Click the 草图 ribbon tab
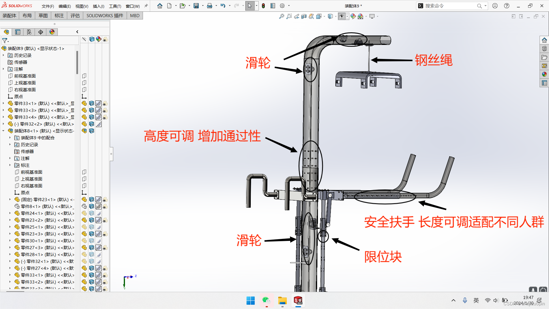 (x=43, y=16)
